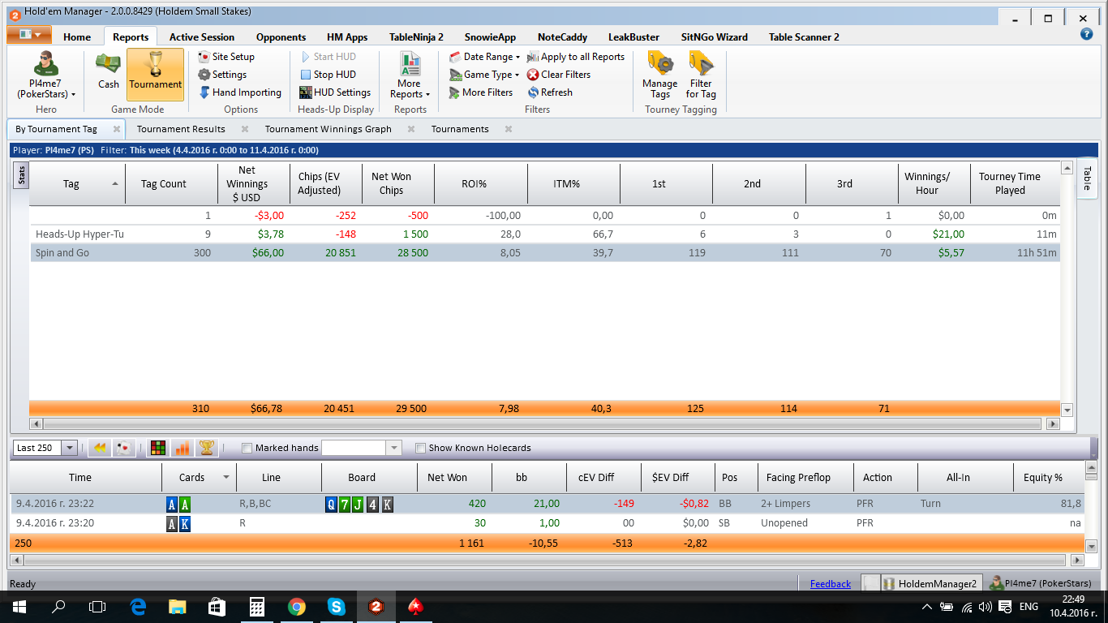Close the By Tournament Tag tab
1108x623 pixels.
click(117, 129)
